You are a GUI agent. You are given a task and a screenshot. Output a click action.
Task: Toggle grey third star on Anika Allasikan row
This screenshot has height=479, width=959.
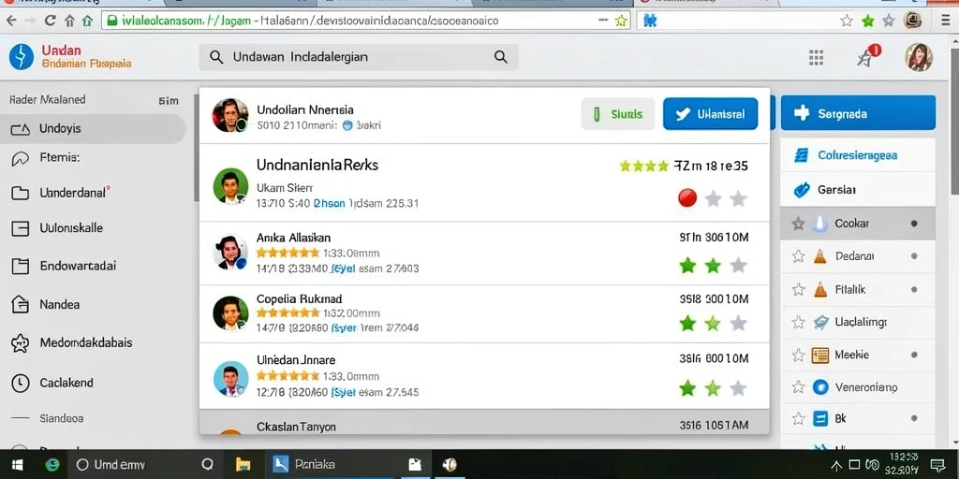tap(738, 265)
